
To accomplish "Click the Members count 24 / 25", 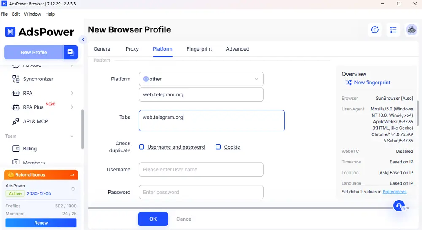I will [70, 214].
